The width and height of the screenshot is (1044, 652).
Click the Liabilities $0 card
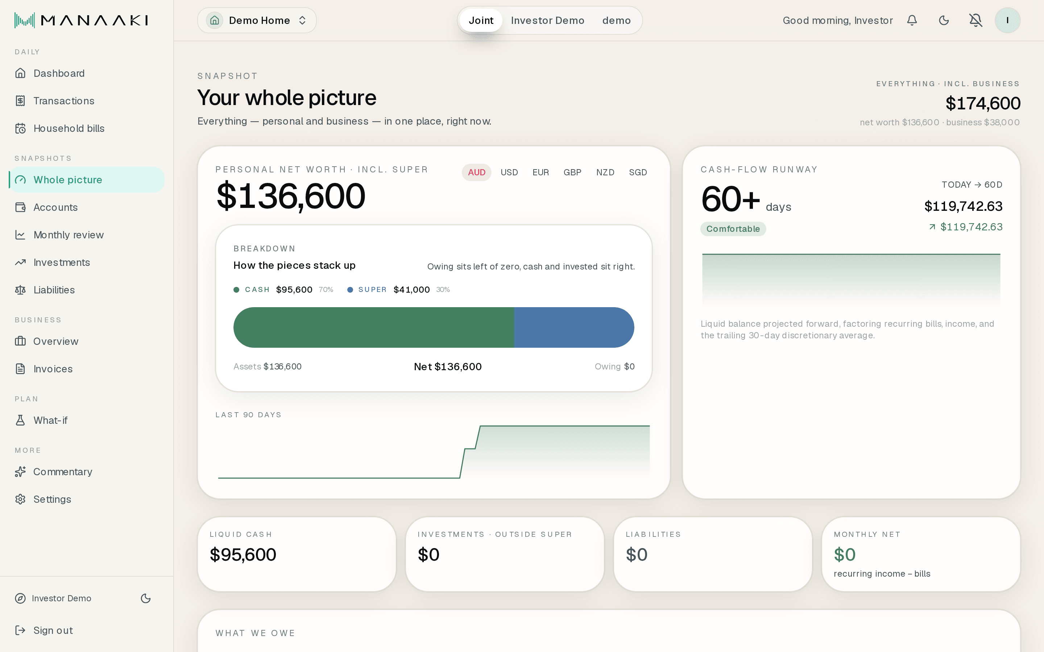point(713,554)
